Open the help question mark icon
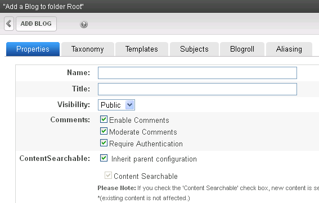The height and width of the screenshot is (203, 319). (x=84, y=24)
